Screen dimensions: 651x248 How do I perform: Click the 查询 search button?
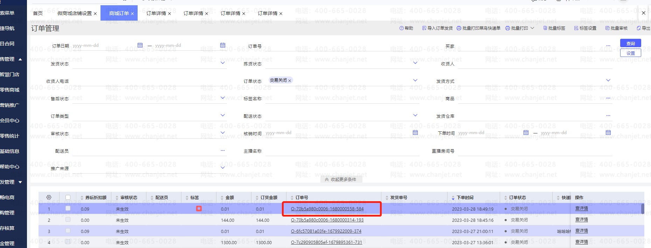(x=630, y=43)
